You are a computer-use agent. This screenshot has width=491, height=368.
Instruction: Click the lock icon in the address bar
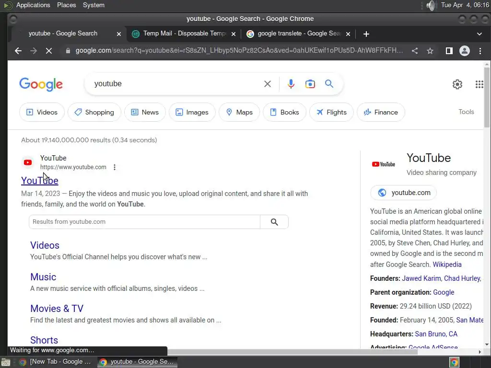(68, 51)
